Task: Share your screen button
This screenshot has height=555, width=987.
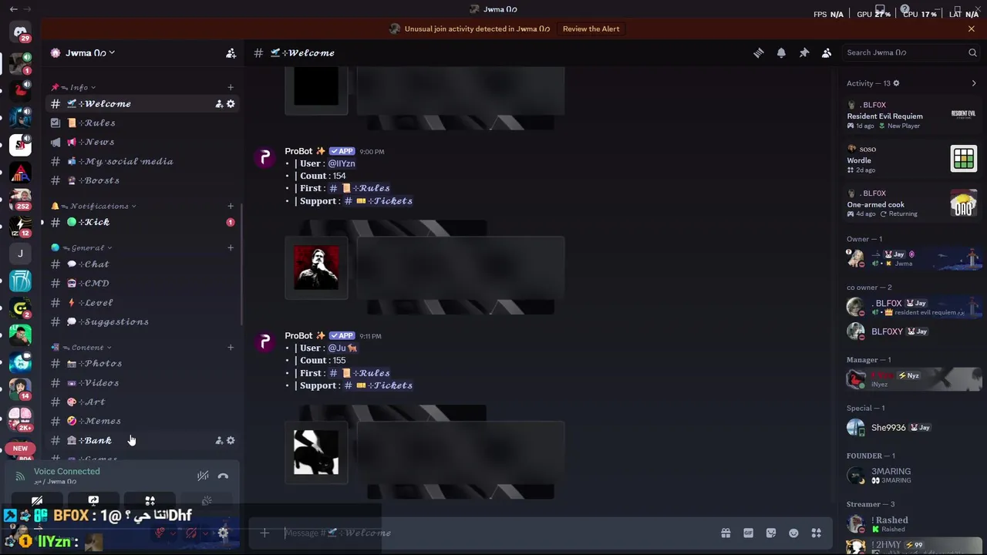Action: (x=93, y=500)
